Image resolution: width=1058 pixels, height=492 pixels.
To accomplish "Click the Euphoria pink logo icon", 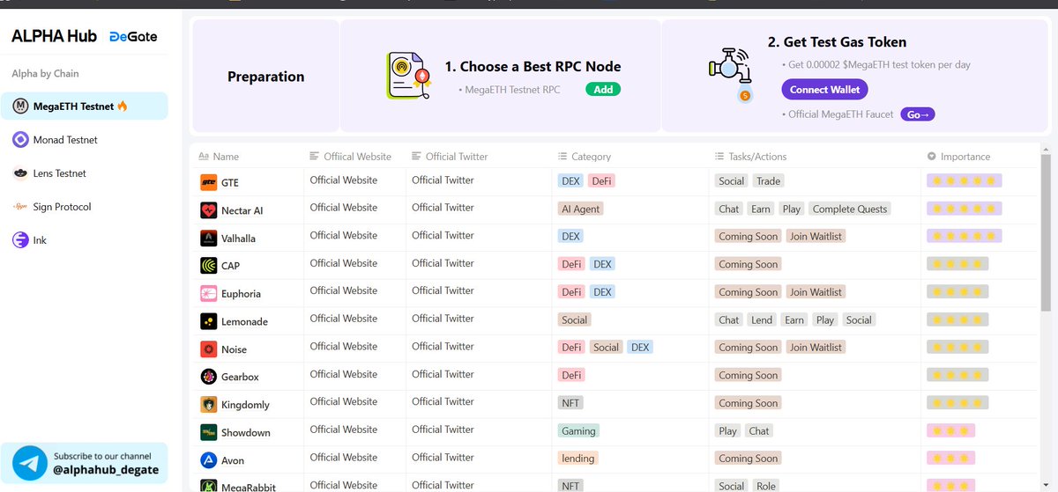I will [x=208, y=294].
